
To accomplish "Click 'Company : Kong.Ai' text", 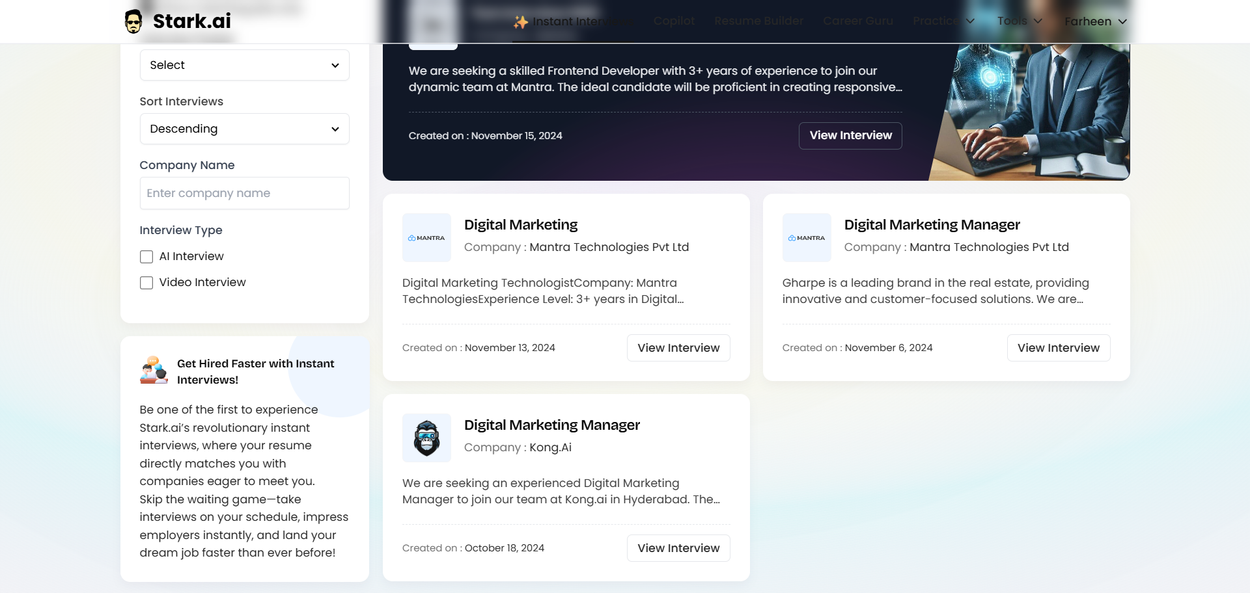I will 518,447.
